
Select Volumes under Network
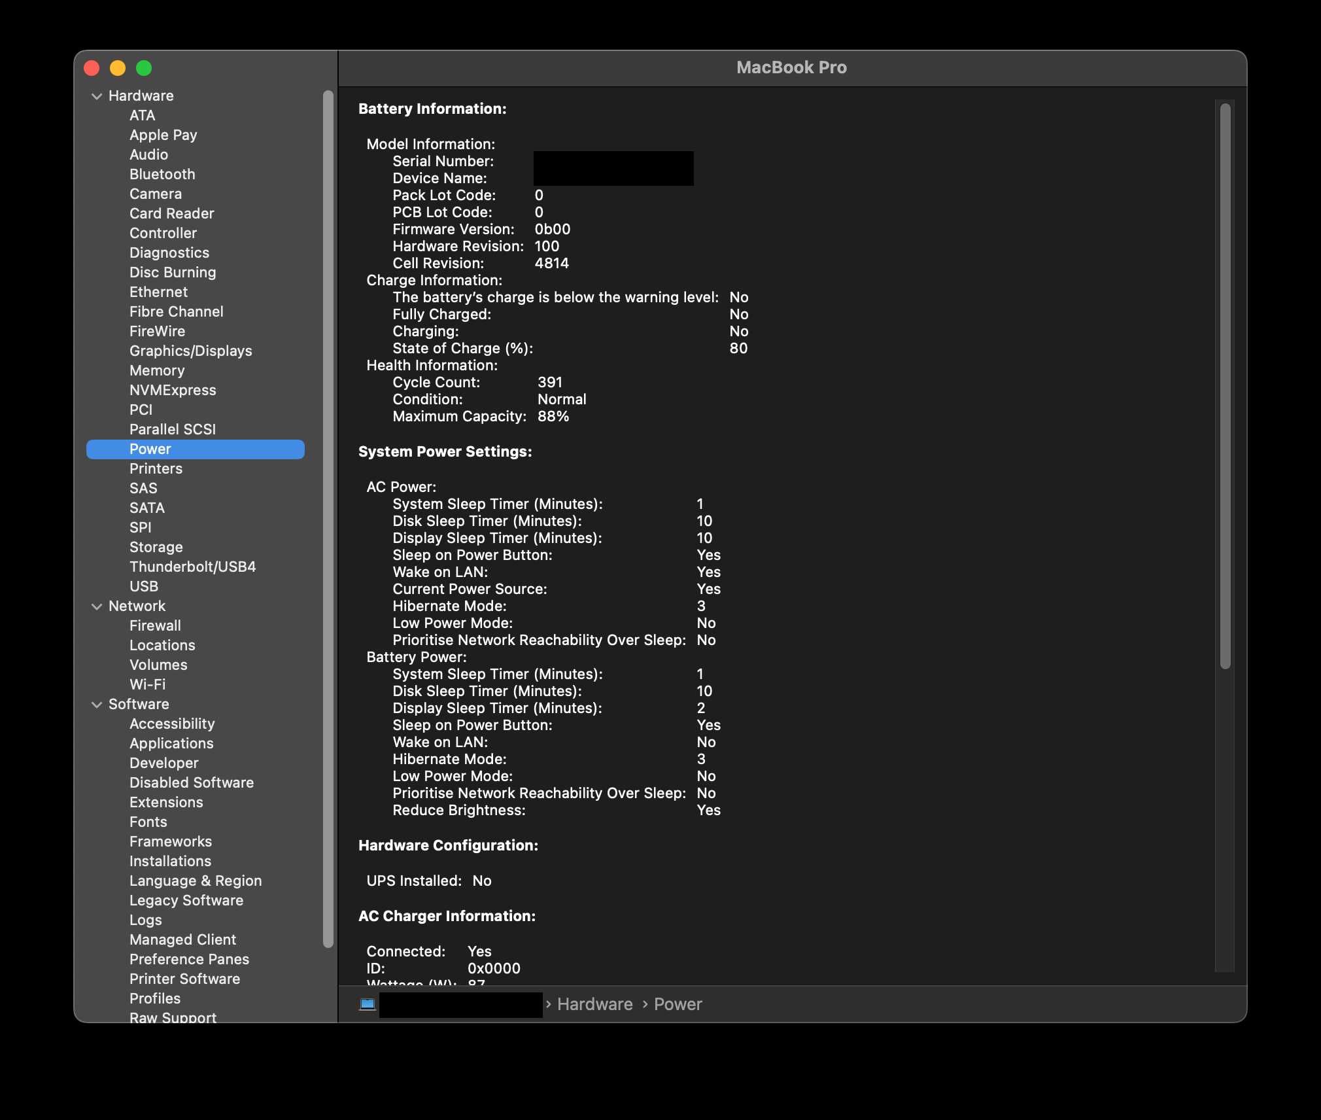coord(158,665)
